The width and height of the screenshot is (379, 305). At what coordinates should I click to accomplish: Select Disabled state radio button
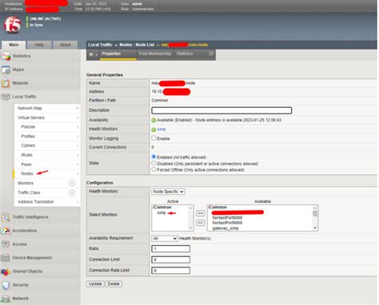(x=154, y=163)
